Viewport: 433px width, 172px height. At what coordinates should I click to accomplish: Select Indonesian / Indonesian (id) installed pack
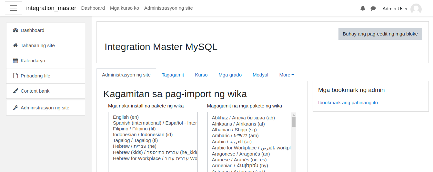(153, 135)
